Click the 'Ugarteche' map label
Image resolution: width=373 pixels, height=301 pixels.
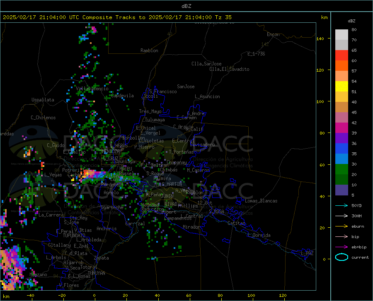coord(112,207)
